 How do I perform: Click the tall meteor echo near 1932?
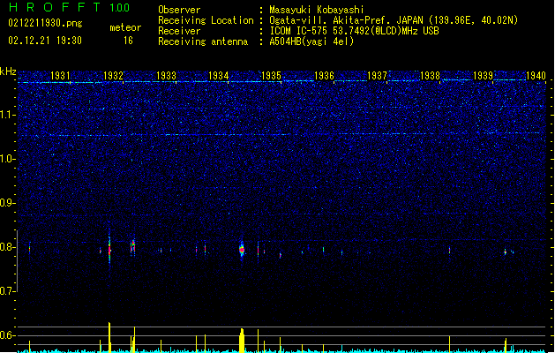(109, 250)
